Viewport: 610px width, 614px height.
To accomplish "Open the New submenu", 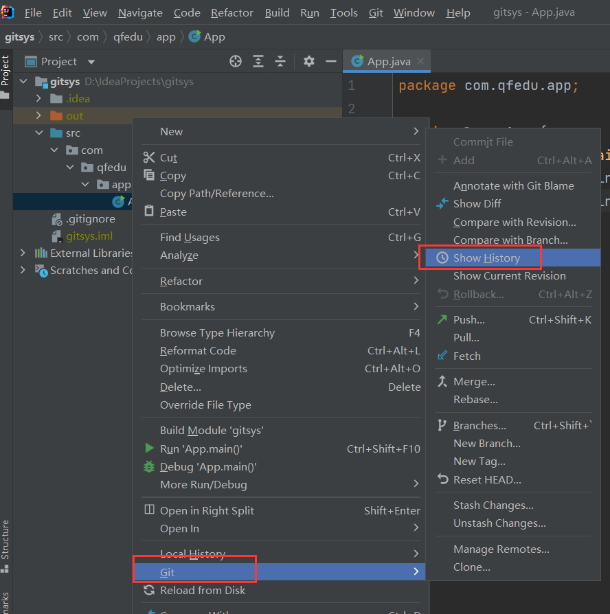I will click(x=280, y=132).
